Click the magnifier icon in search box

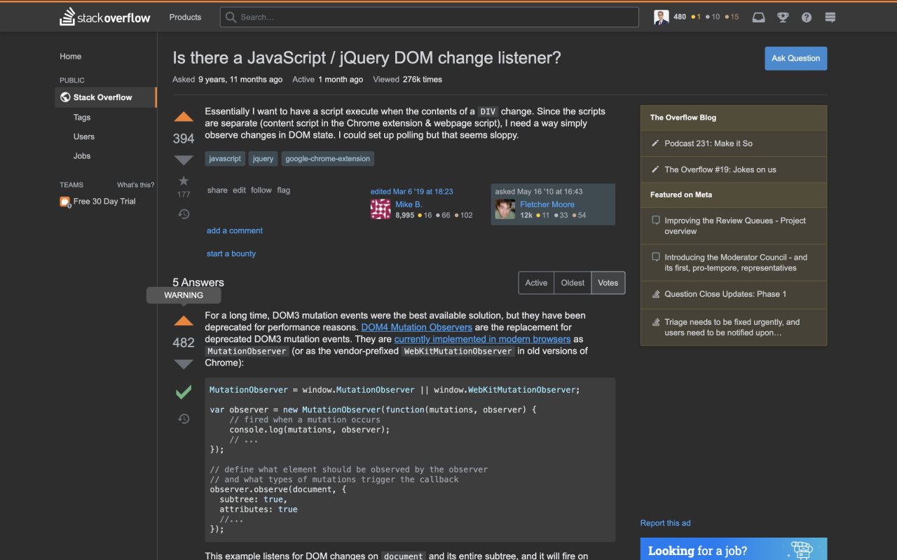231,17
